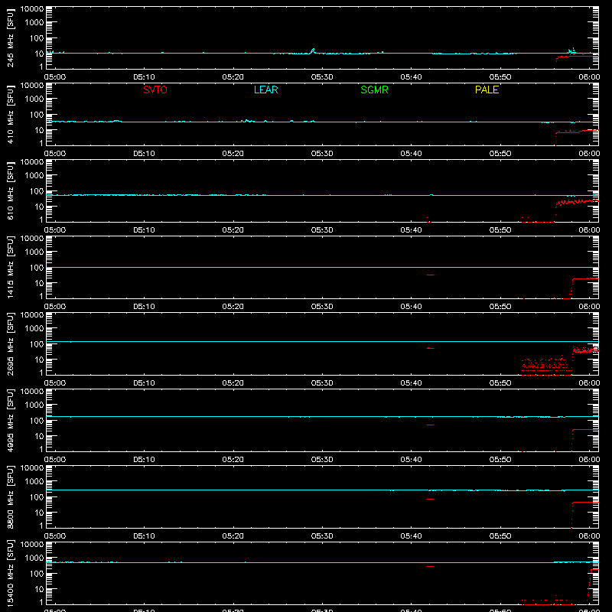612x612 pixels.
Task: Click the 10 tick of 1415 MHz panel
Action: coord(39,283)
